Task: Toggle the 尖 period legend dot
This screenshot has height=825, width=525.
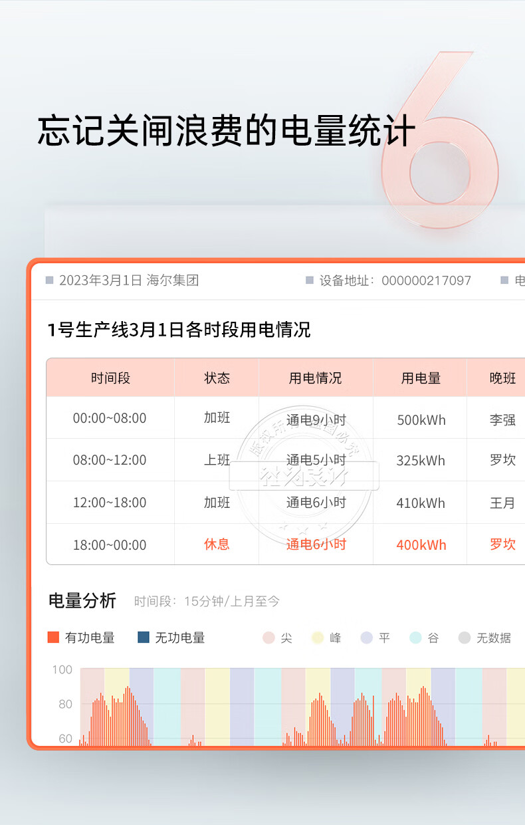Action: (x=268, y=638)
